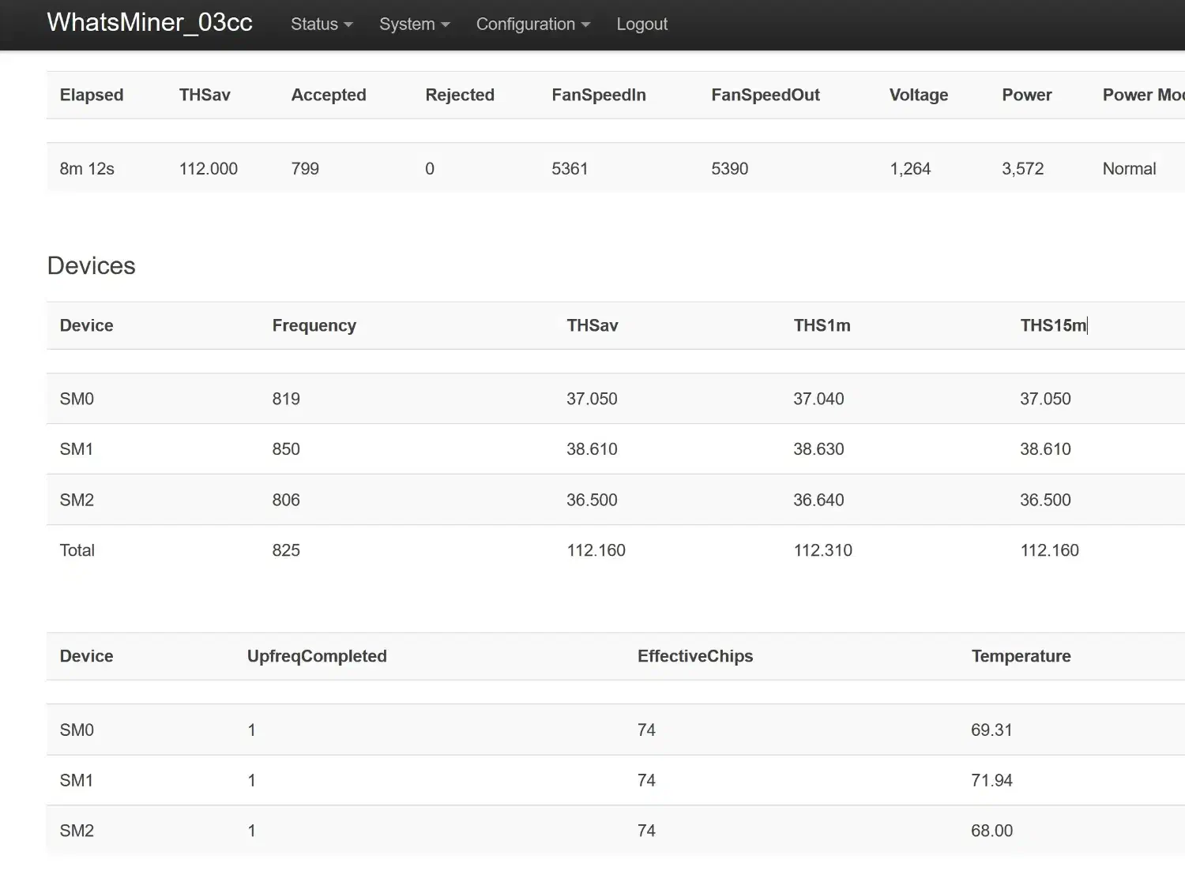This screenshot has width=1185, height=893.
Task: Click the Power value 3,572
Action: (1022, 169)
